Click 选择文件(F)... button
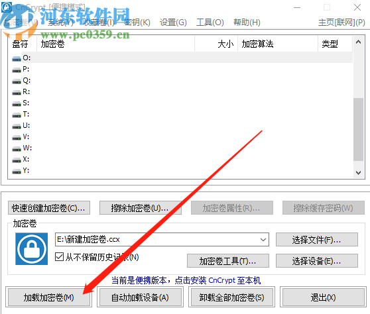 317,240
